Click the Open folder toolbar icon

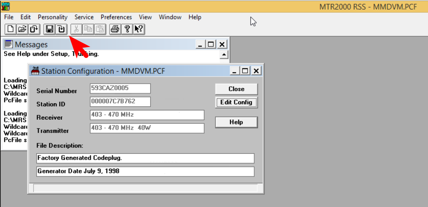(22, 29)
